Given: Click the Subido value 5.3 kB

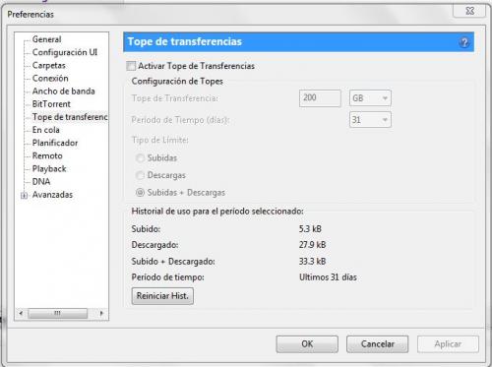Looking at the screenshot, I should (310, 229).
